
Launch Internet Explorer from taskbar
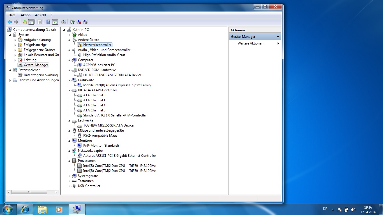coord(25,209)
